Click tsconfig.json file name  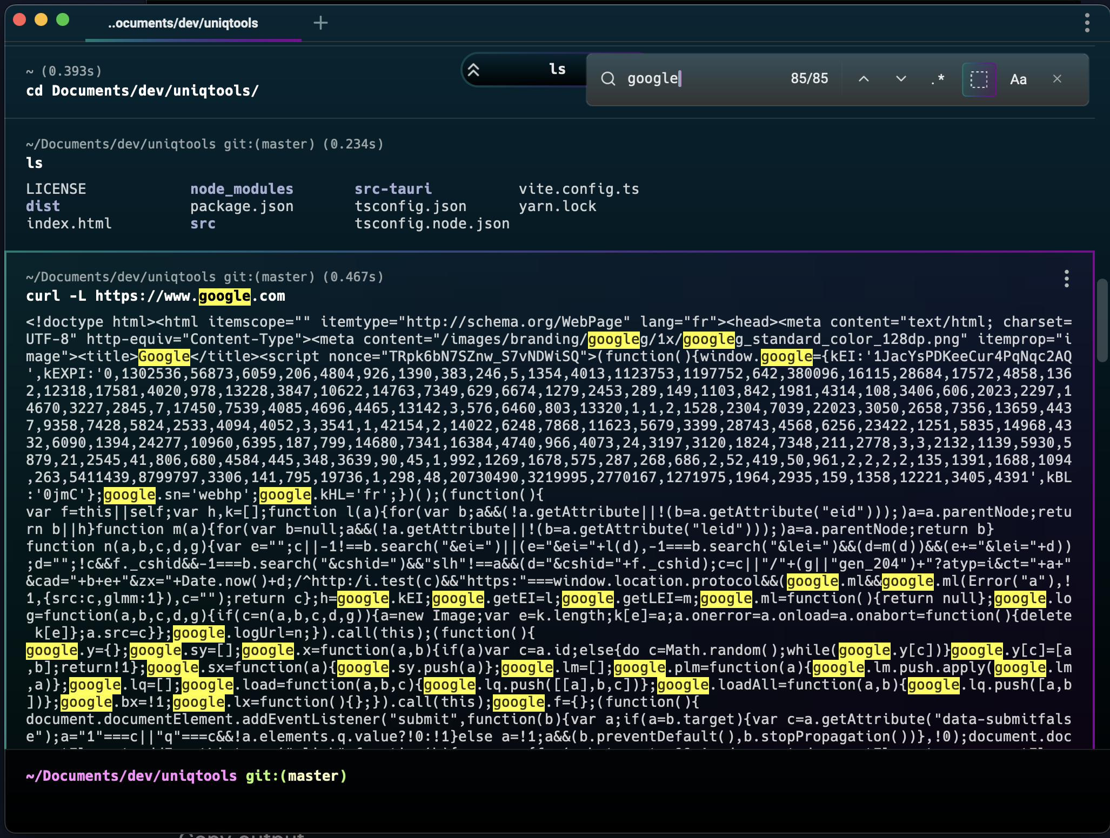[410, 206]
